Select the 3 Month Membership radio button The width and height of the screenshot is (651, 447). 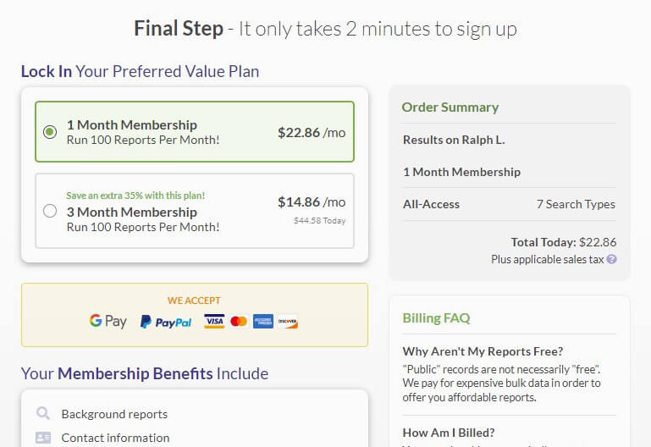click(50, 211)
